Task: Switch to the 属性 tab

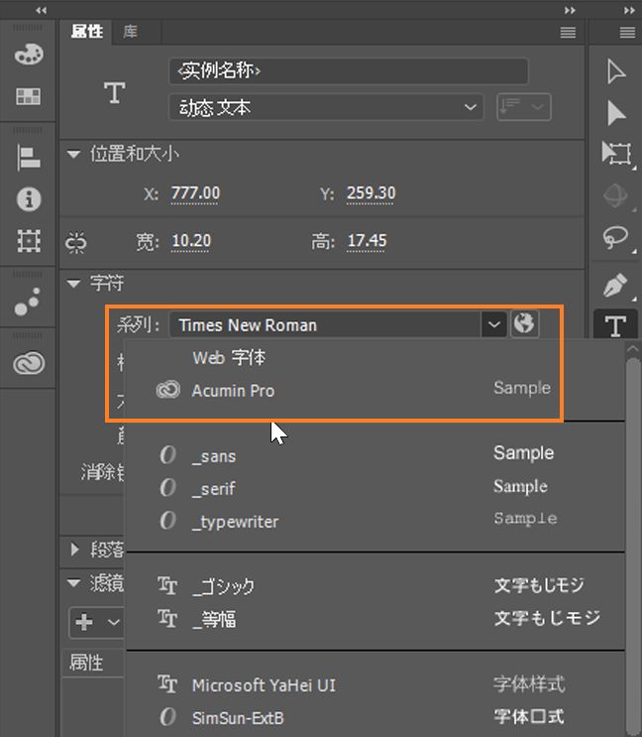Action: [x=87, y=32]
